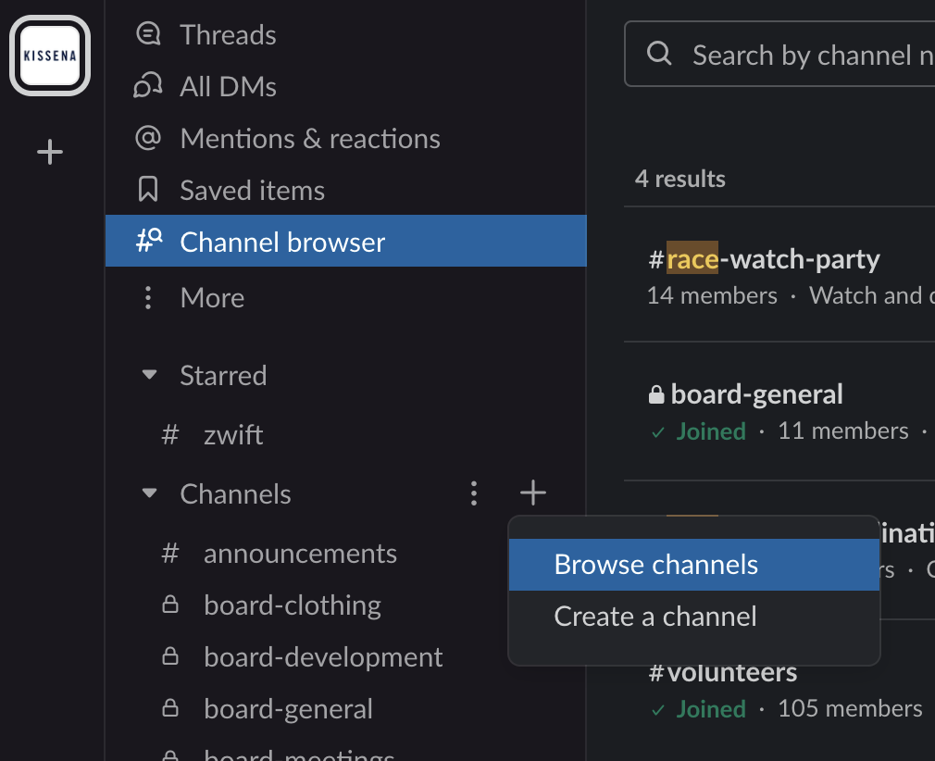Open race-watch-party search result
Image resolution: width=935 pixels, height=761 pixels.
pyautogui.click(x=779, y=276)
